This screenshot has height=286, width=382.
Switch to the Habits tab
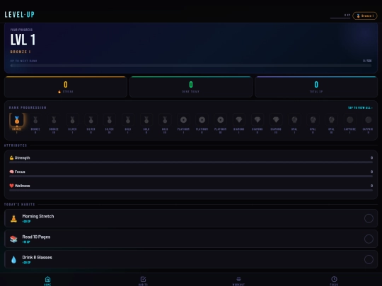point(143,280)
